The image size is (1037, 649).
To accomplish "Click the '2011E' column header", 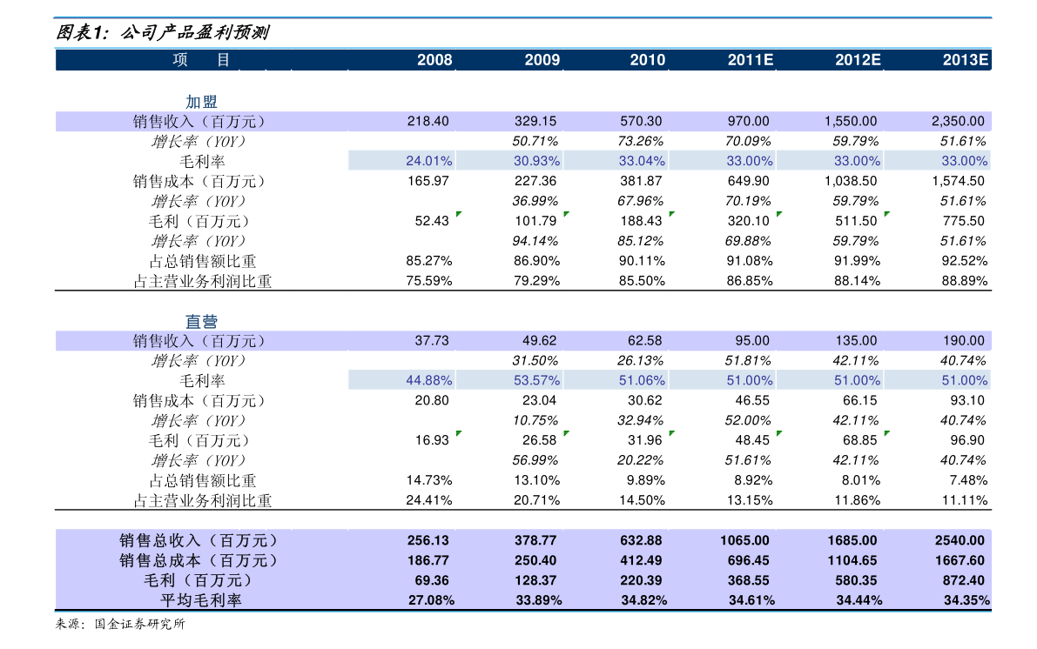I will coord(751,60).
